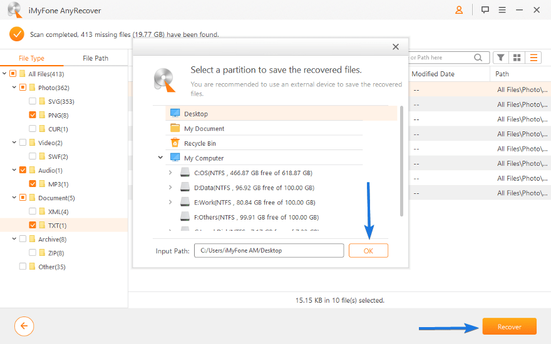This screenshot has width=551, height=344.
Task: Check the CUR(1) checkbox
Action: tap(33, 128)
